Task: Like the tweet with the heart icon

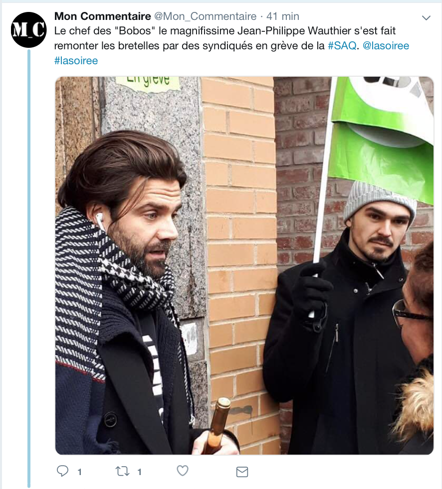Action: (x=183, y=471)
